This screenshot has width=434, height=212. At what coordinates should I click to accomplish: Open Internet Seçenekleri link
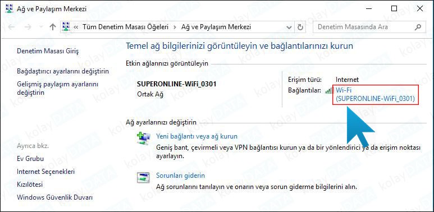coord(45,172)
